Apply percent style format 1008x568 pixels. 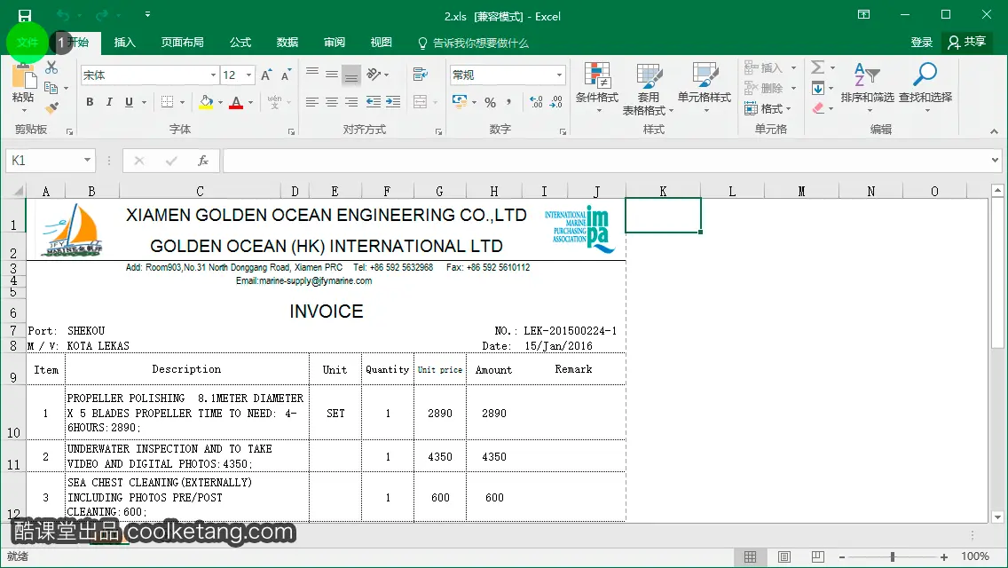(491, 102)
